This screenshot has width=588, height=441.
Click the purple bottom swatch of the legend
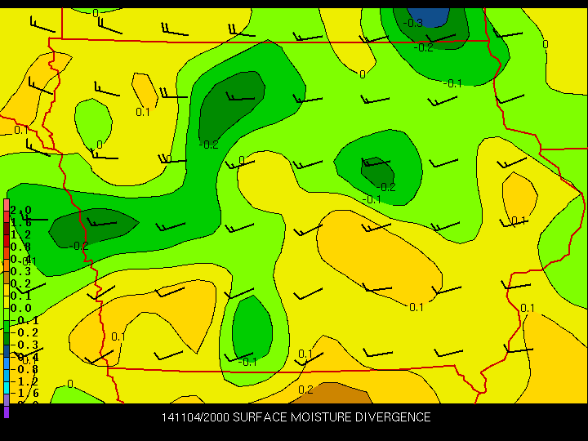point(7,411)
